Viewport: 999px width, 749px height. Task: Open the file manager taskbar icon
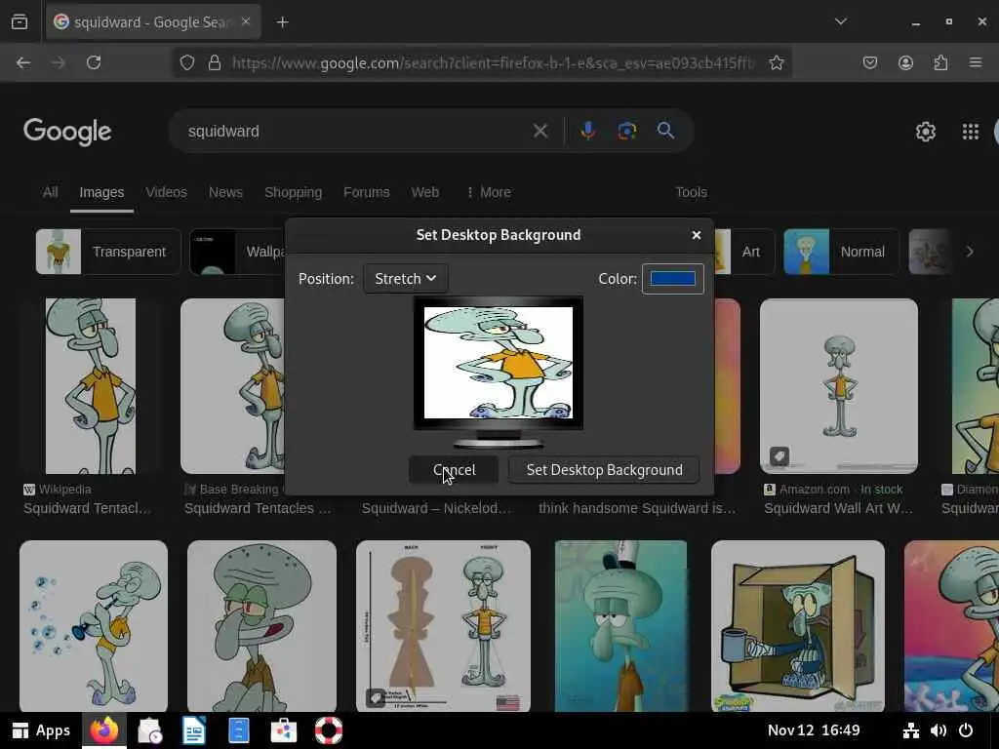point(239,730)
